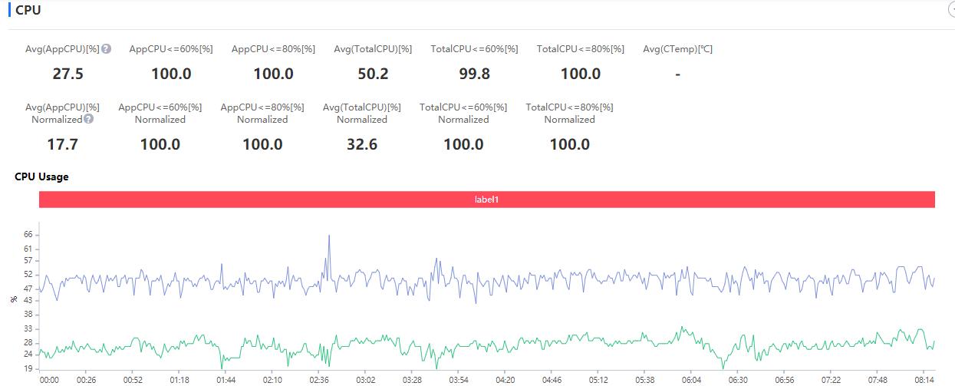Click the 08:14 tick on time axis

pos(925,380)
